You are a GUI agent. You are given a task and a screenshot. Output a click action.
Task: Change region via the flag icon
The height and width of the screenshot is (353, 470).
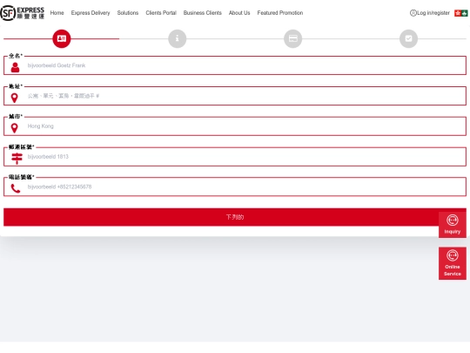[x=461, y=13]
